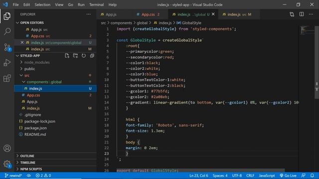Expand the node_modules folder
319x179 pixels.
click(x=37, y=62)
